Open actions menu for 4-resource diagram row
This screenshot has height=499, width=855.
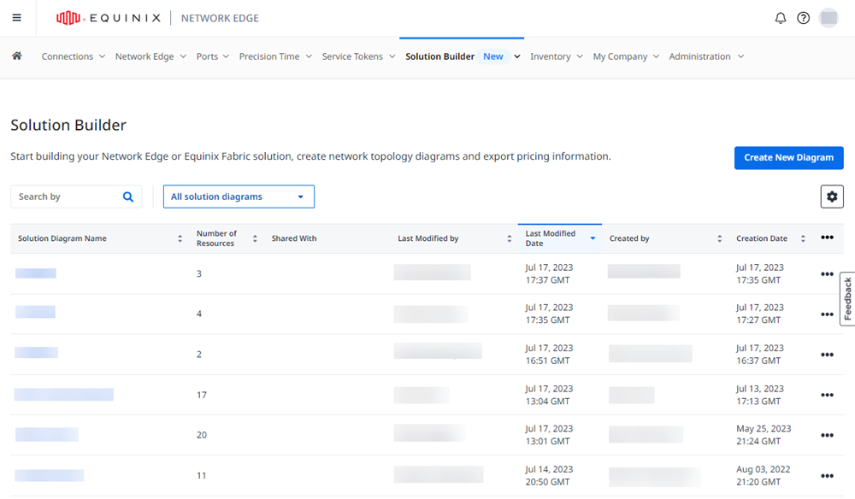click(x=827, y=314)
